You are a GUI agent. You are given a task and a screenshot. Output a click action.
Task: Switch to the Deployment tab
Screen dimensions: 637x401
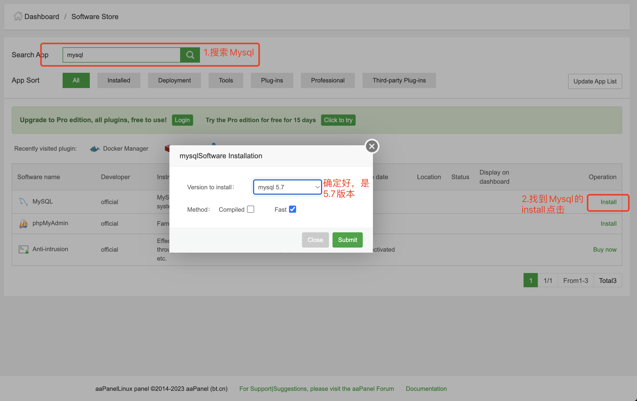point(174,80)
